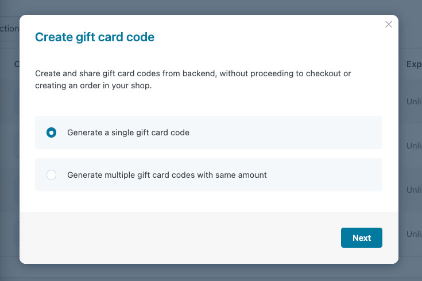This screenshot has width=422, height=281.
Task: Click the "Create gift card code" heading
Action: pos(95,37)
